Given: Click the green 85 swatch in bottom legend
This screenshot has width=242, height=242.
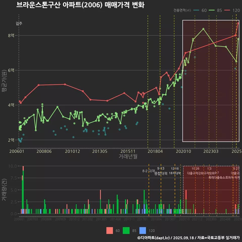Looking at the screenshot, I should tap(126, 230).
